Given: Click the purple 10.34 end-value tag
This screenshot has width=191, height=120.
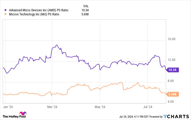Looking at the screenshot, I should pyautogui.click(x=174, y=70).
